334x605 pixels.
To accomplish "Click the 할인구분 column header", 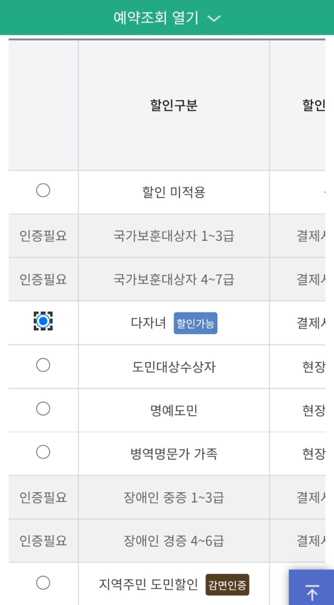I will [x=174, y=106].
